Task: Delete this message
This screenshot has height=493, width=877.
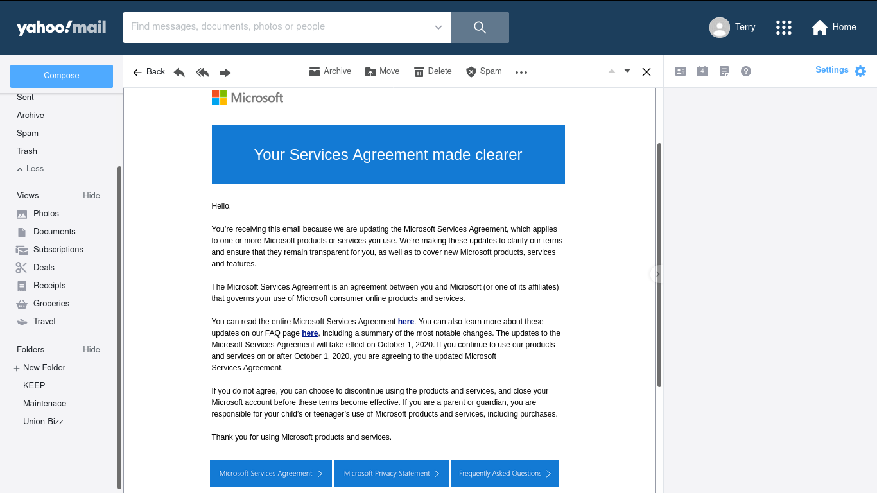Action: point(433,71)
